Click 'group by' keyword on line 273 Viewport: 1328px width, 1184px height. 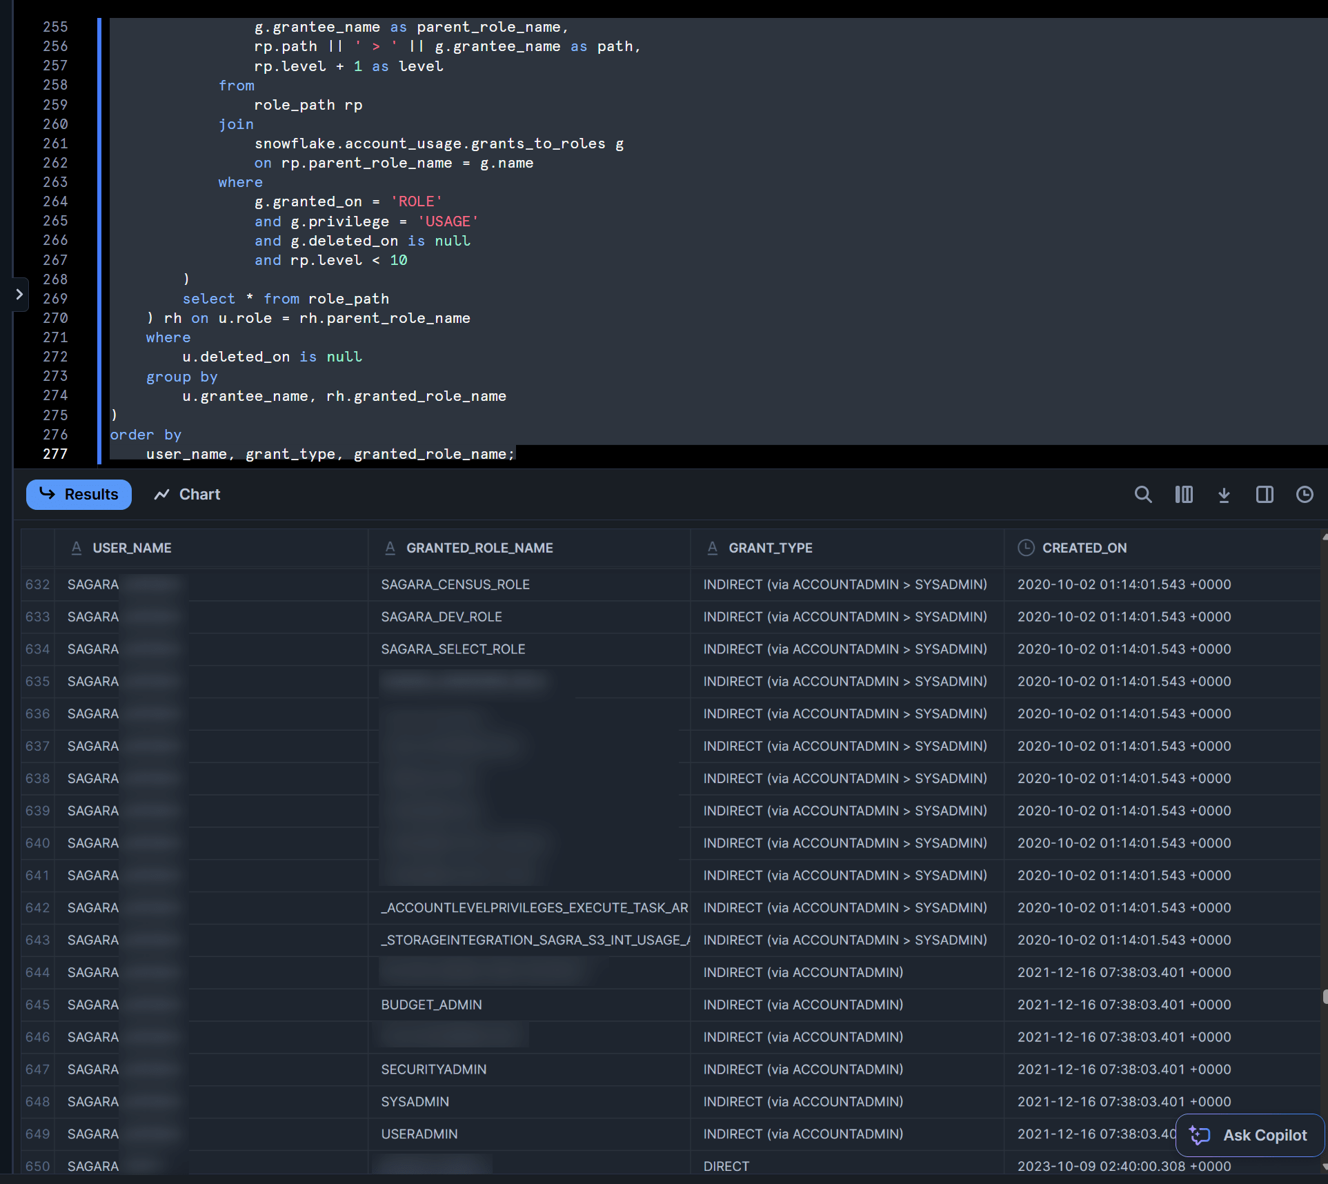[182, 377]
